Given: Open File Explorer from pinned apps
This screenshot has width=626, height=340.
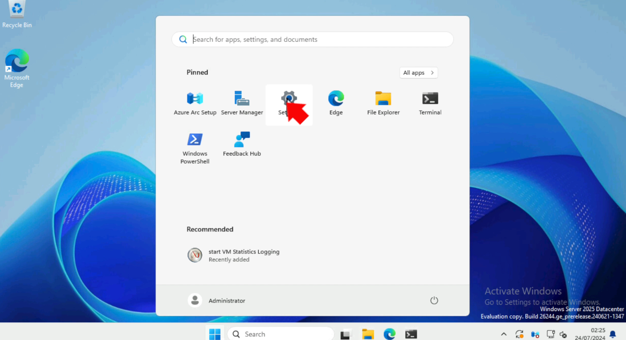Looking at the screenshot, I should click(x=383, y=103).
